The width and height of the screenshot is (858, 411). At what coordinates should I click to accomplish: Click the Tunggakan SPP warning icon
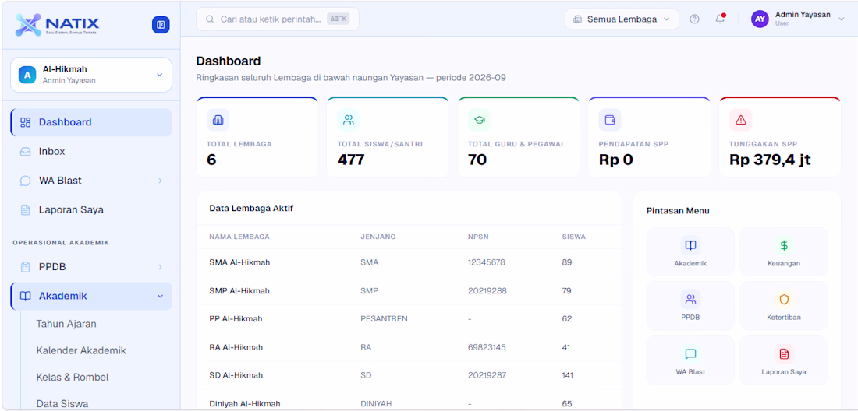741,120
